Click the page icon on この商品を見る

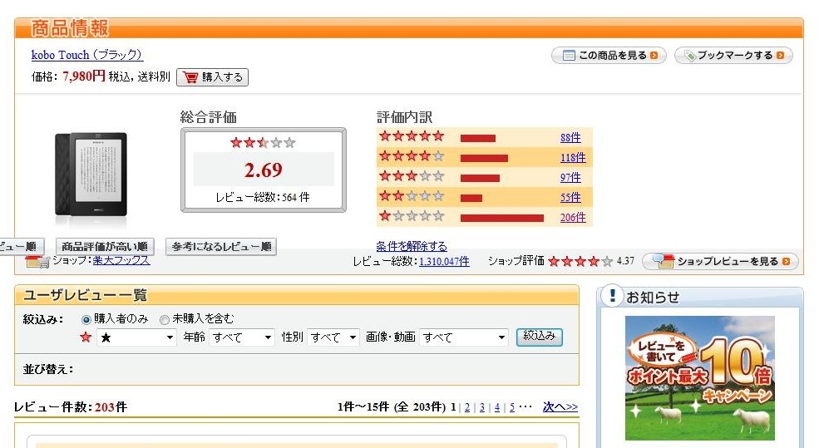569,56
